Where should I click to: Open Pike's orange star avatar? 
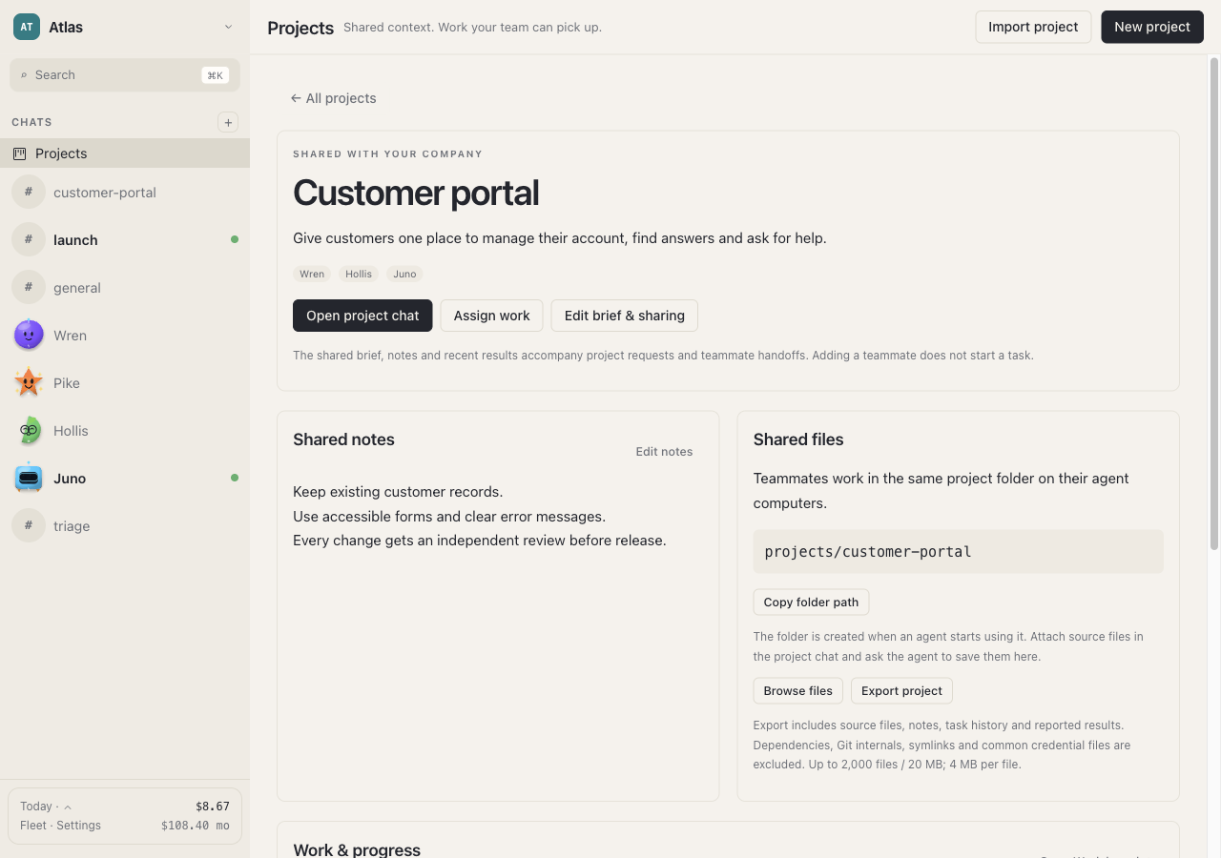coord(29,382)
